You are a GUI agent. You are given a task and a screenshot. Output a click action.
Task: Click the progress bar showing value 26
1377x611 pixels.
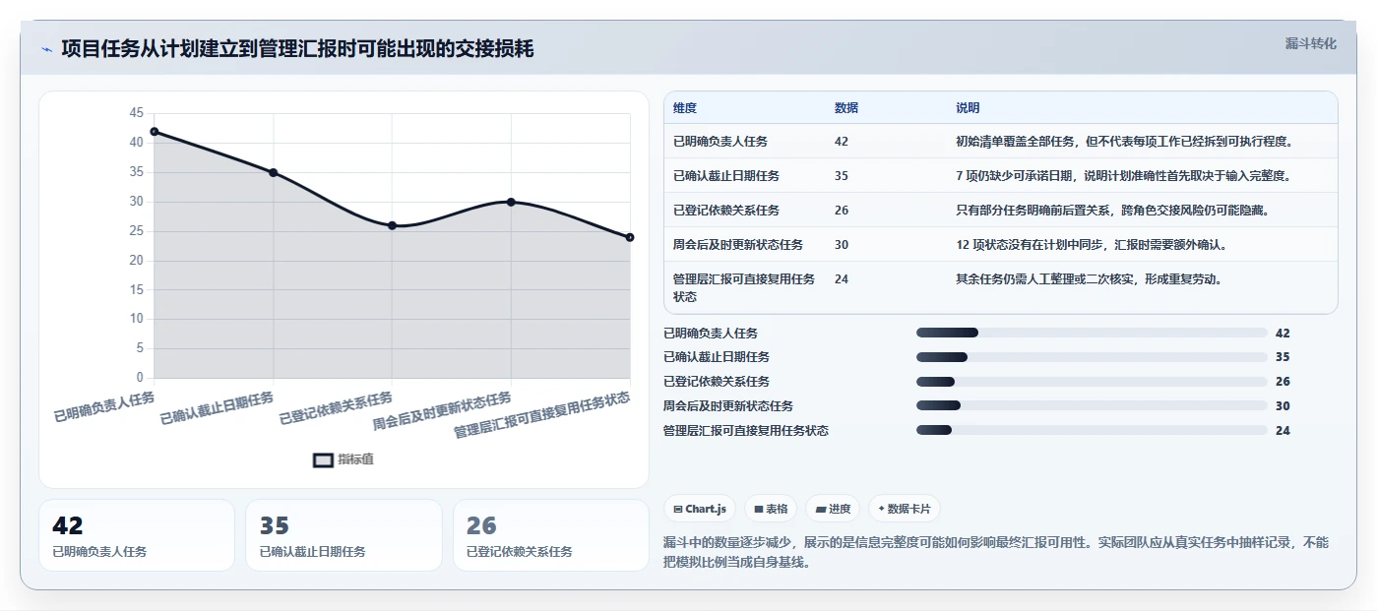1092,382
